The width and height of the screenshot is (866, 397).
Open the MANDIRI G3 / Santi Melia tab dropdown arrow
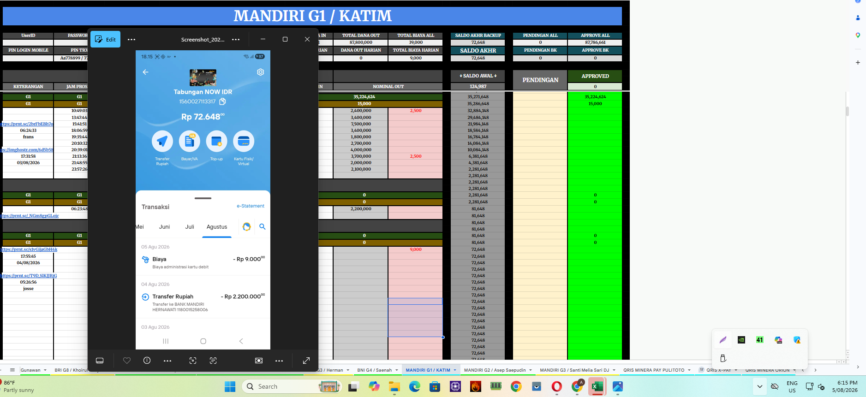coord(614,370)
